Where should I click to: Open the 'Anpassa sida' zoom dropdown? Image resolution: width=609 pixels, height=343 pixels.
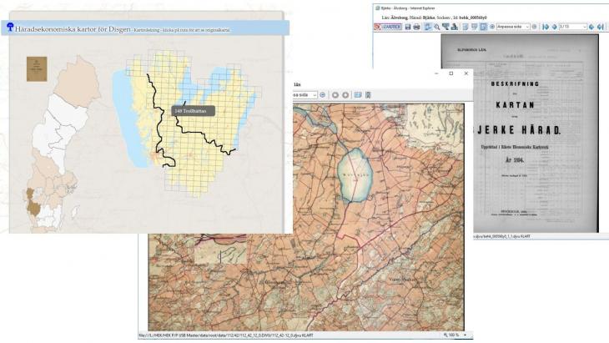coord(526,27)
